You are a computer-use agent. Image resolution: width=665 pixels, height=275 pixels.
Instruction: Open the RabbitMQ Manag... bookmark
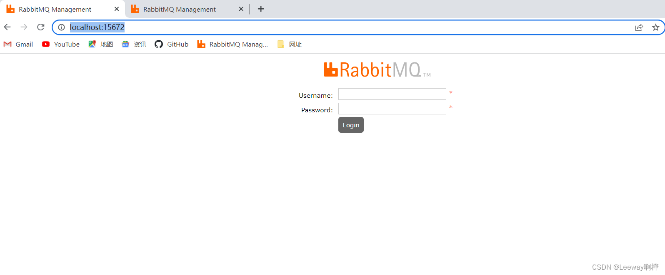232,44
